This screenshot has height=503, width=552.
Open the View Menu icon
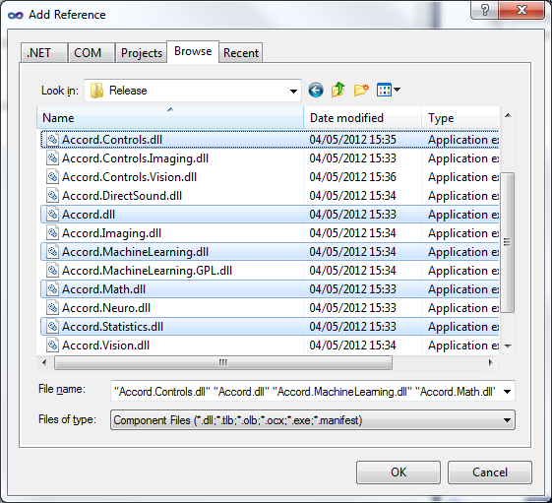[x=384, y=90]
